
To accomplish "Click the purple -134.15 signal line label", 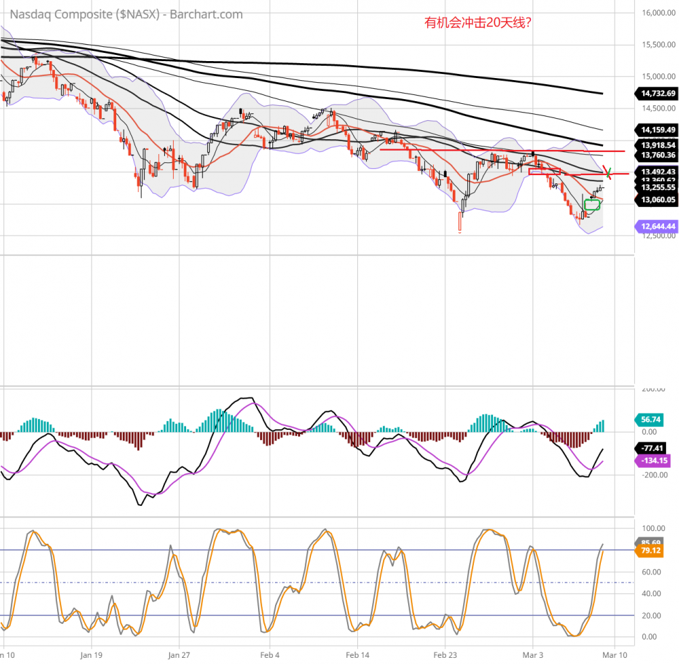I will [x=652, y=461].
